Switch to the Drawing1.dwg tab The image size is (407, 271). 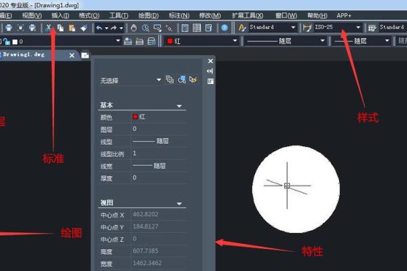pyautogui.click(x=23, y=55)
